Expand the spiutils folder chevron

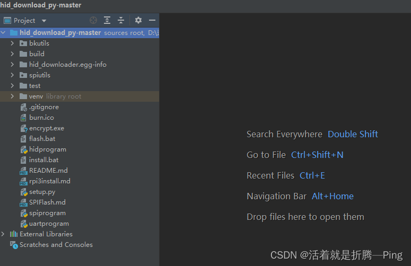pos(12,75)
